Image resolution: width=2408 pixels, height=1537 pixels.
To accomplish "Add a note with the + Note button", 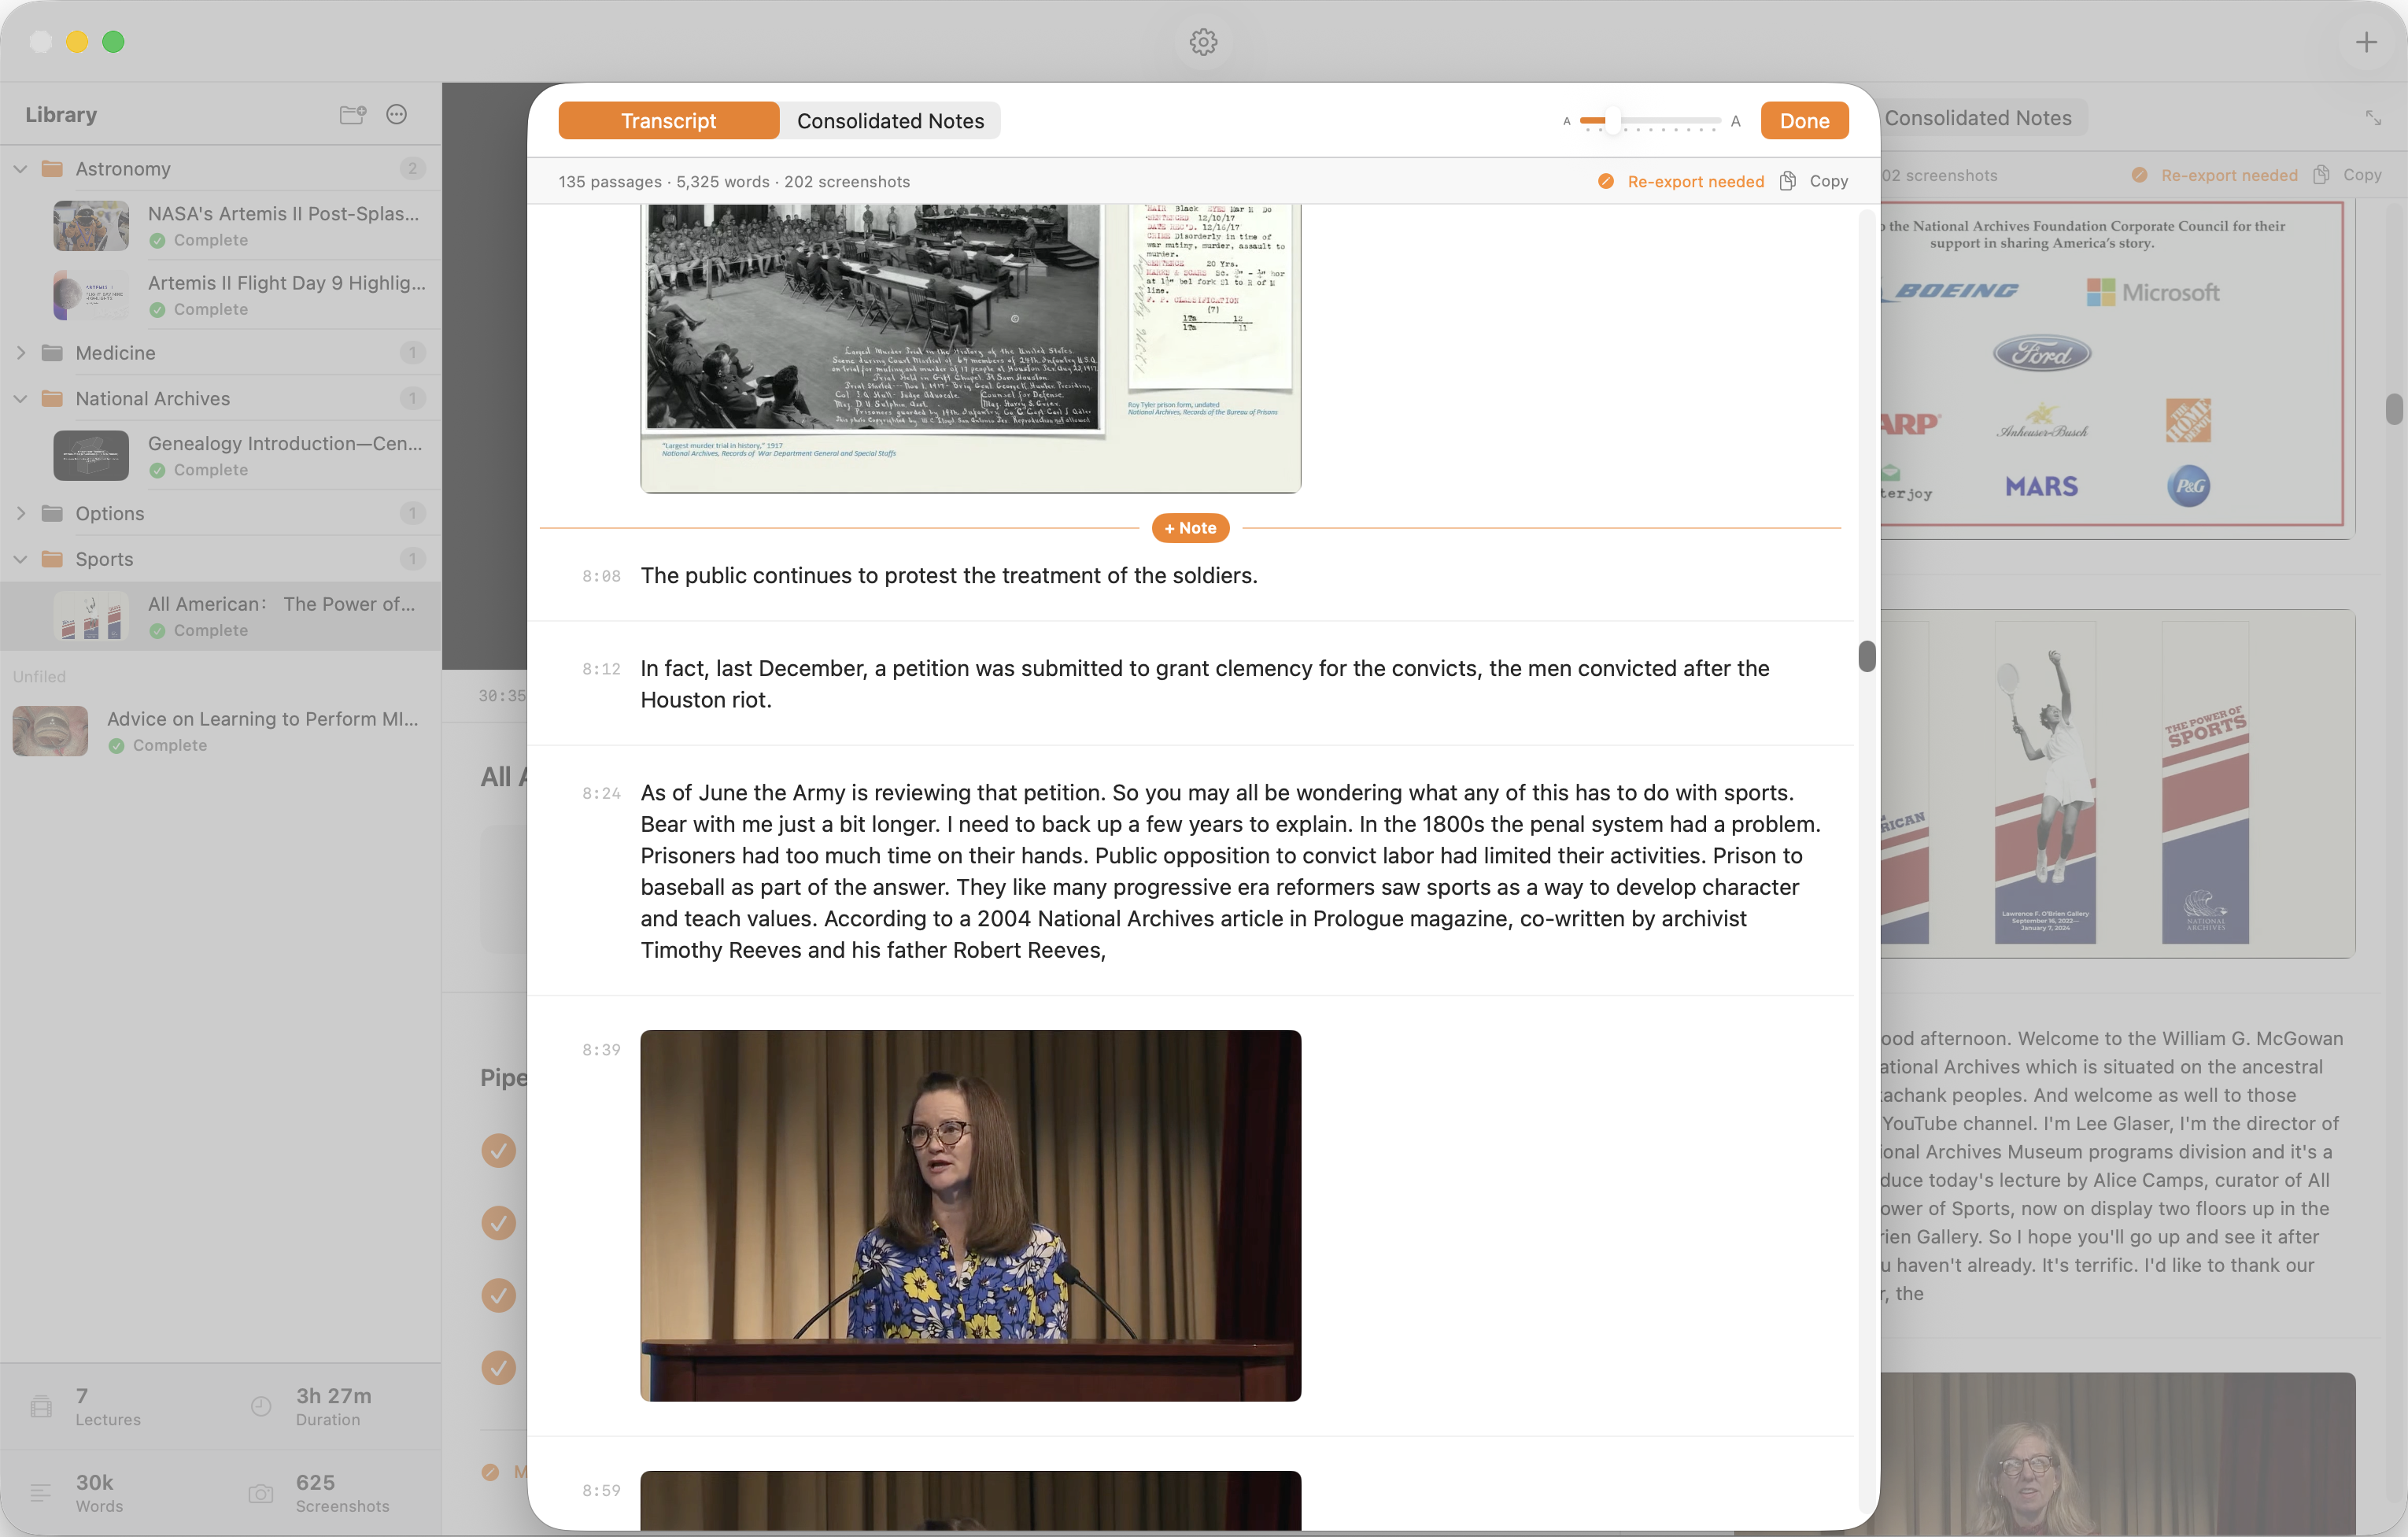I will point(1190,528).
